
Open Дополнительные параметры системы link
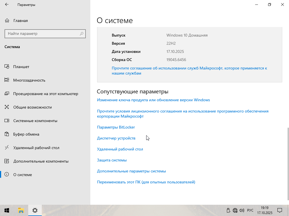(131, 171)
